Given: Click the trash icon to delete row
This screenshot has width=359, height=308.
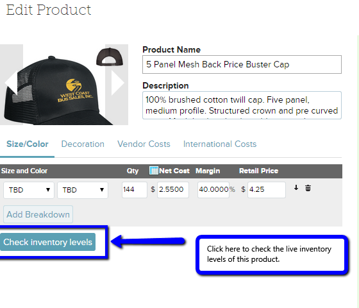Looking at the screenshot, I should click(308, 188).
